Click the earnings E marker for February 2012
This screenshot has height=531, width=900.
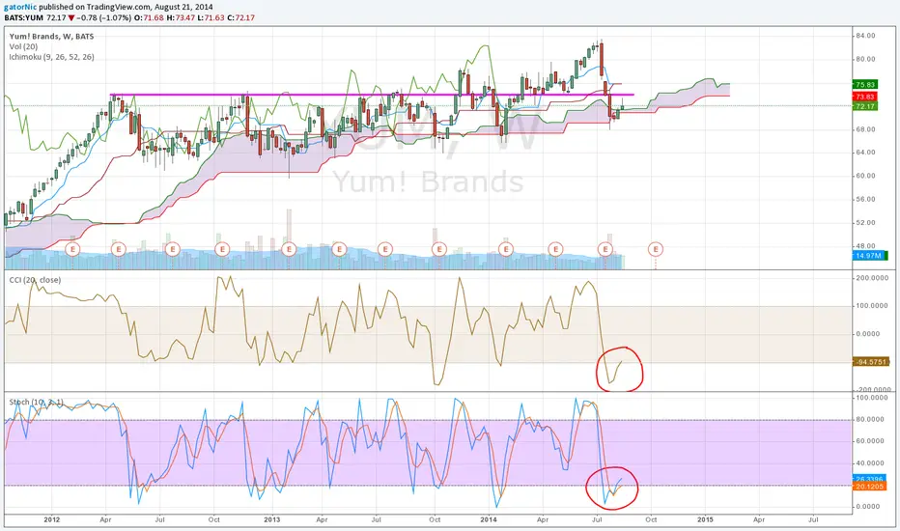pos(72,249)
